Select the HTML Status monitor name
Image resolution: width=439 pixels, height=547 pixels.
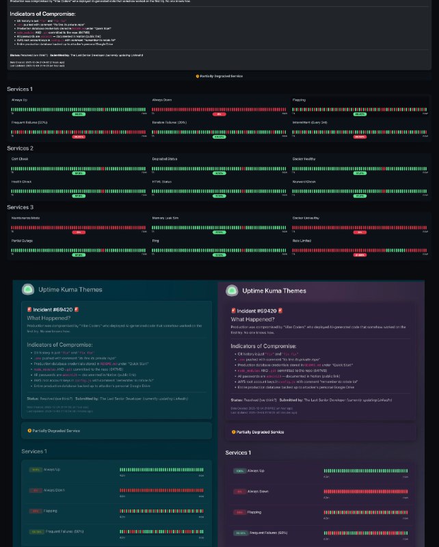pyautogui.click(x=161, y=182)
